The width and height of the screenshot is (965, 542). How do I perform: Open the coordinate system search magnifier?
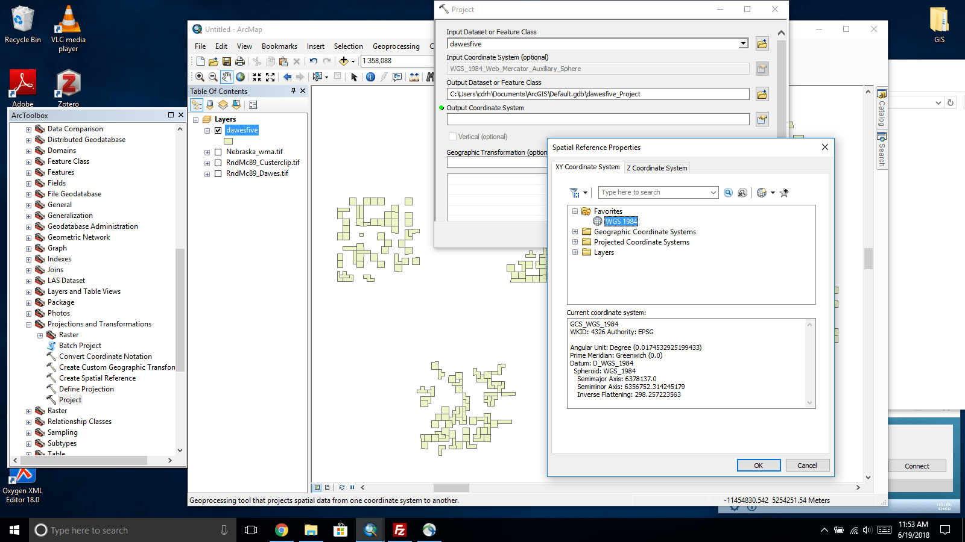click(729, 192)
